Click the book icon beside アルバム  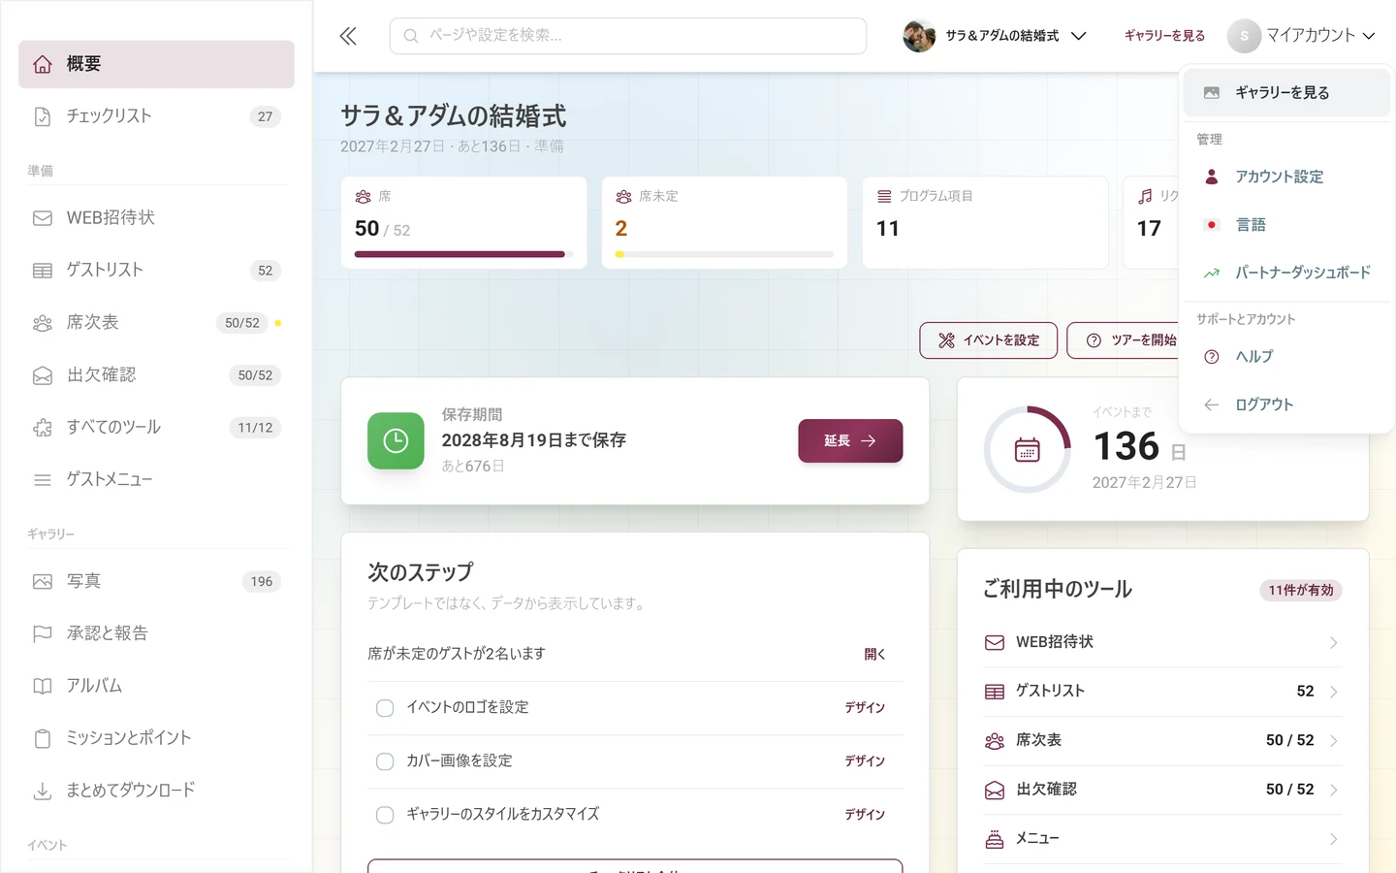coord(43,687)
